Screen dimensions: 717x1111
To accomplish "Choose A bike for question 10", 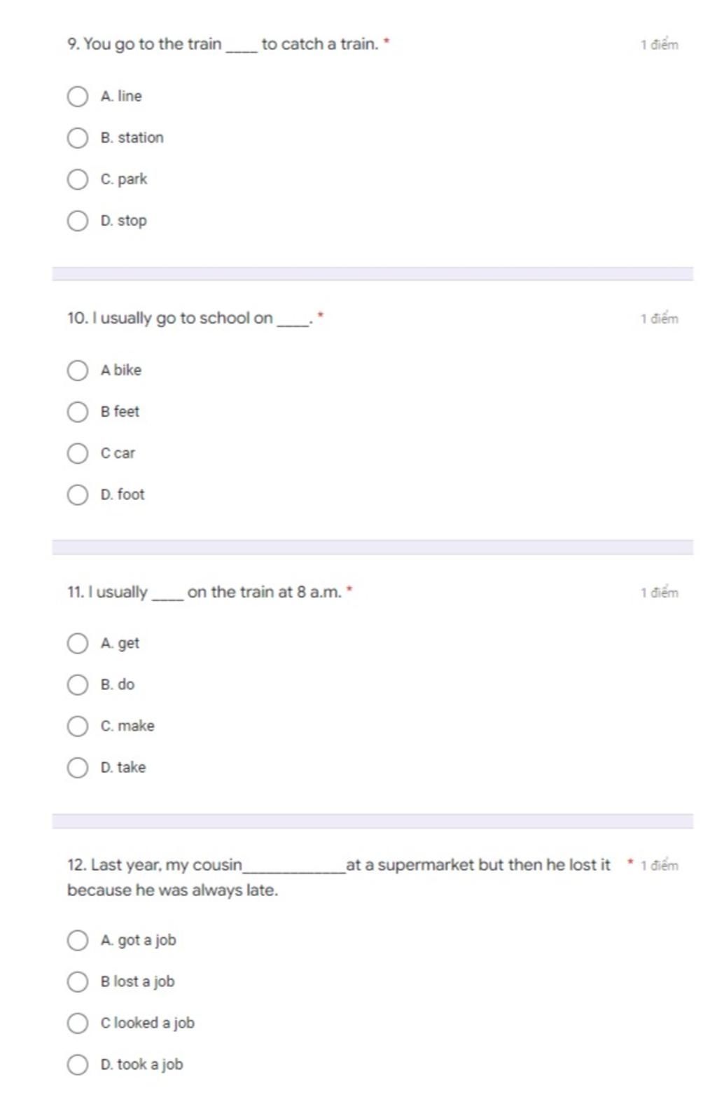I will point(78,371).
